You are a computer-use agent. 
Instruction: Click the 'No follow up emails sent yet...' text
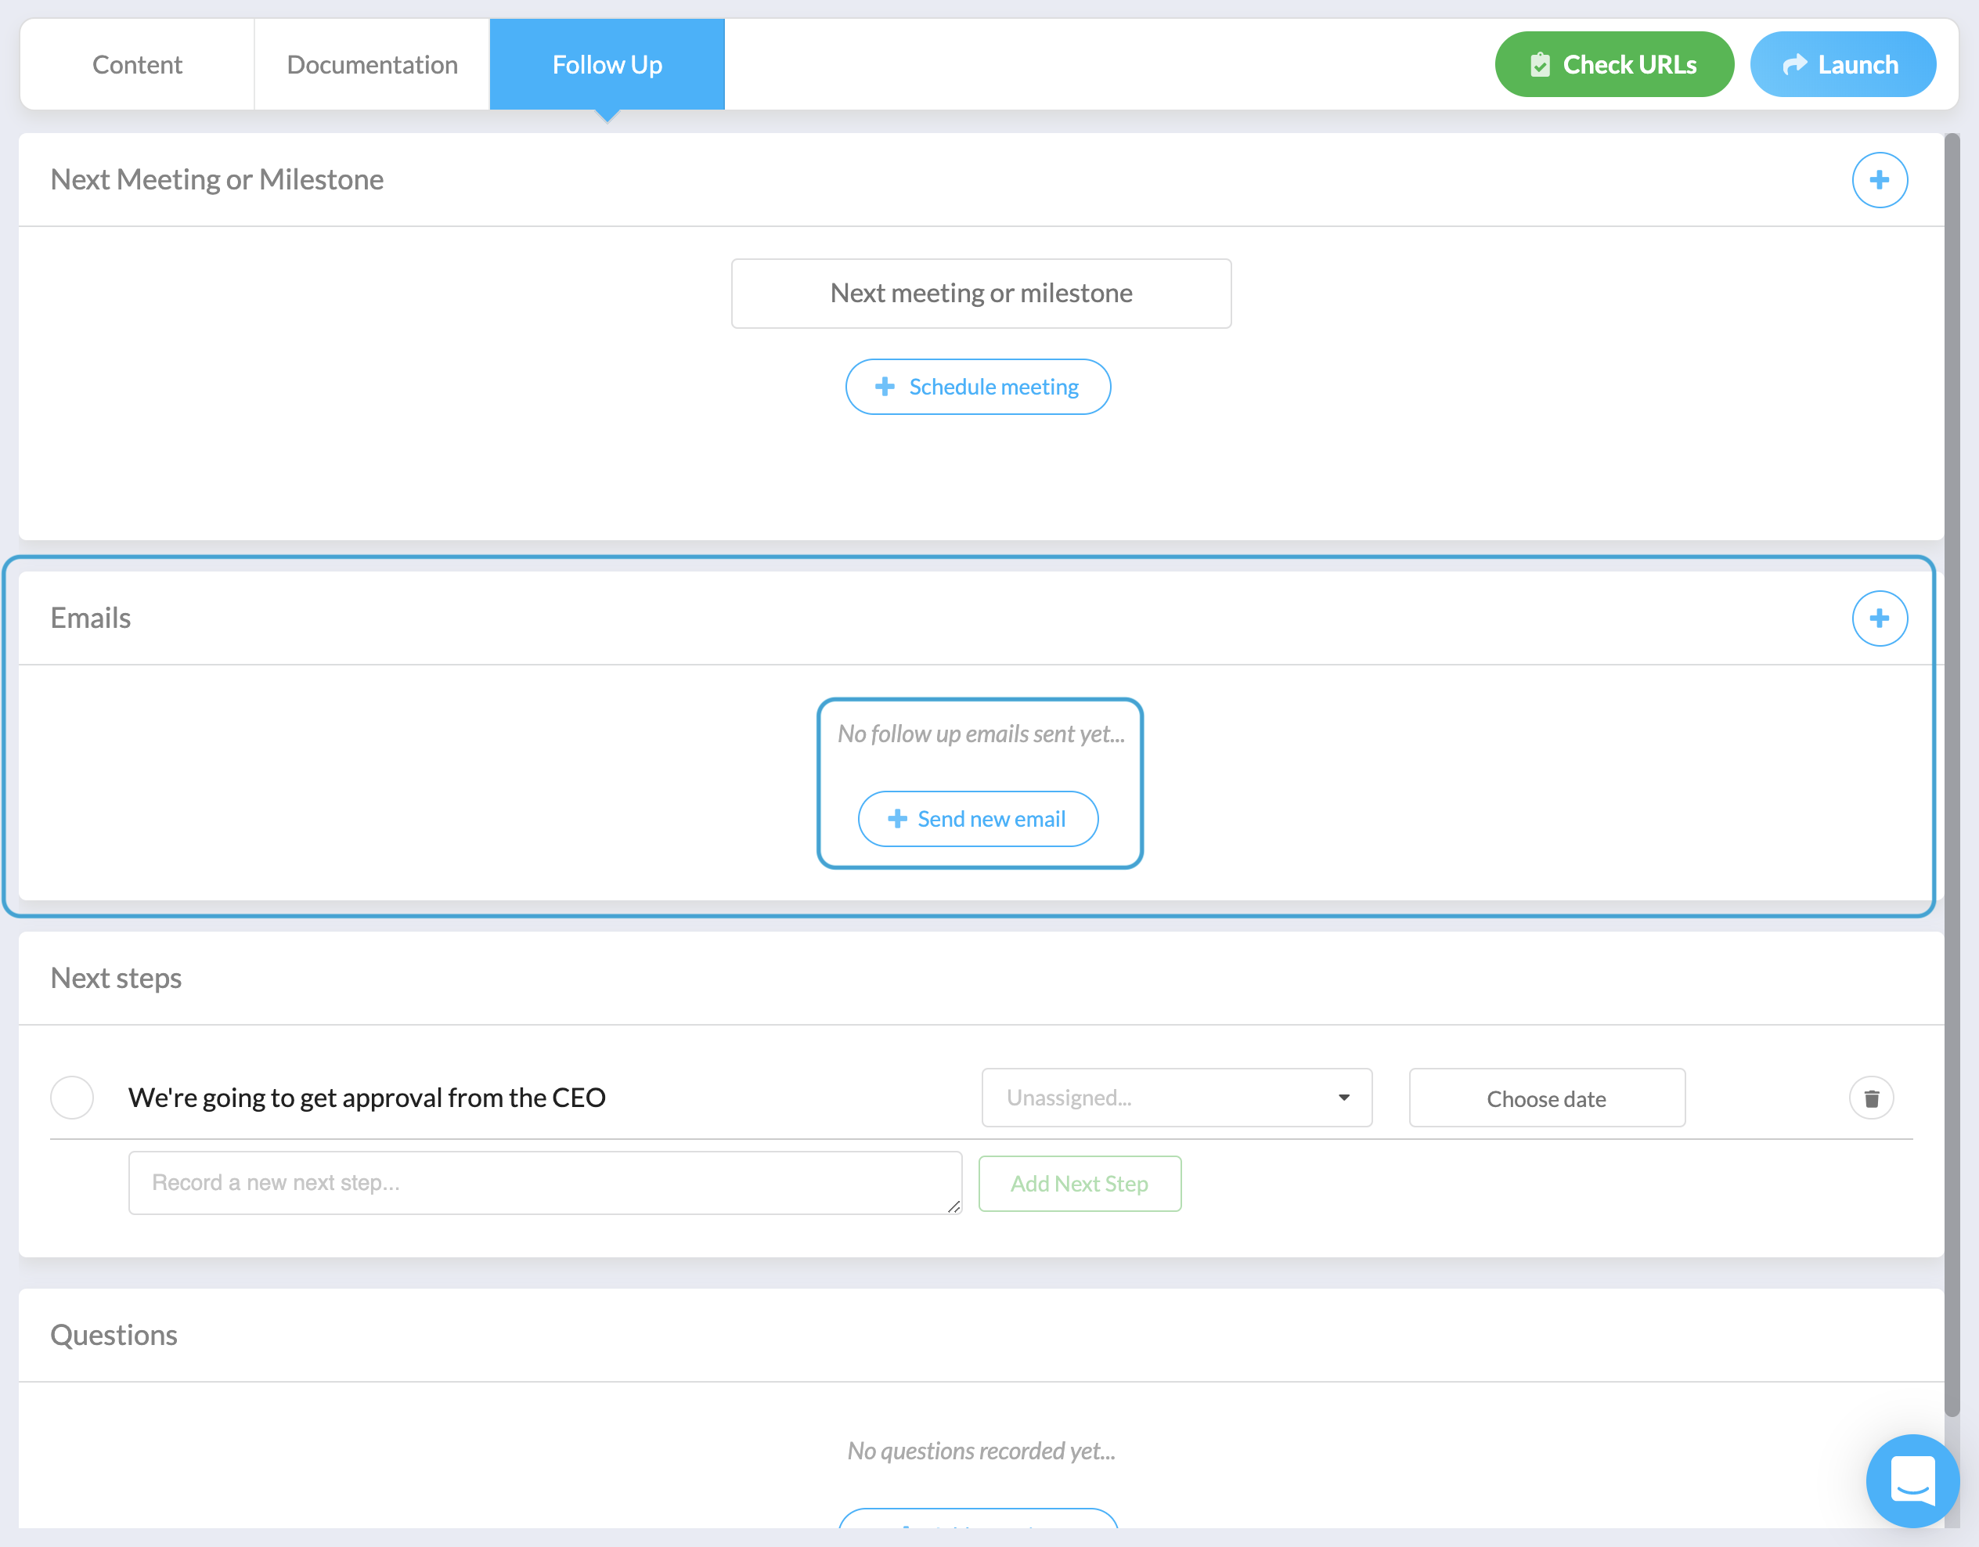[x=980, y=734]
